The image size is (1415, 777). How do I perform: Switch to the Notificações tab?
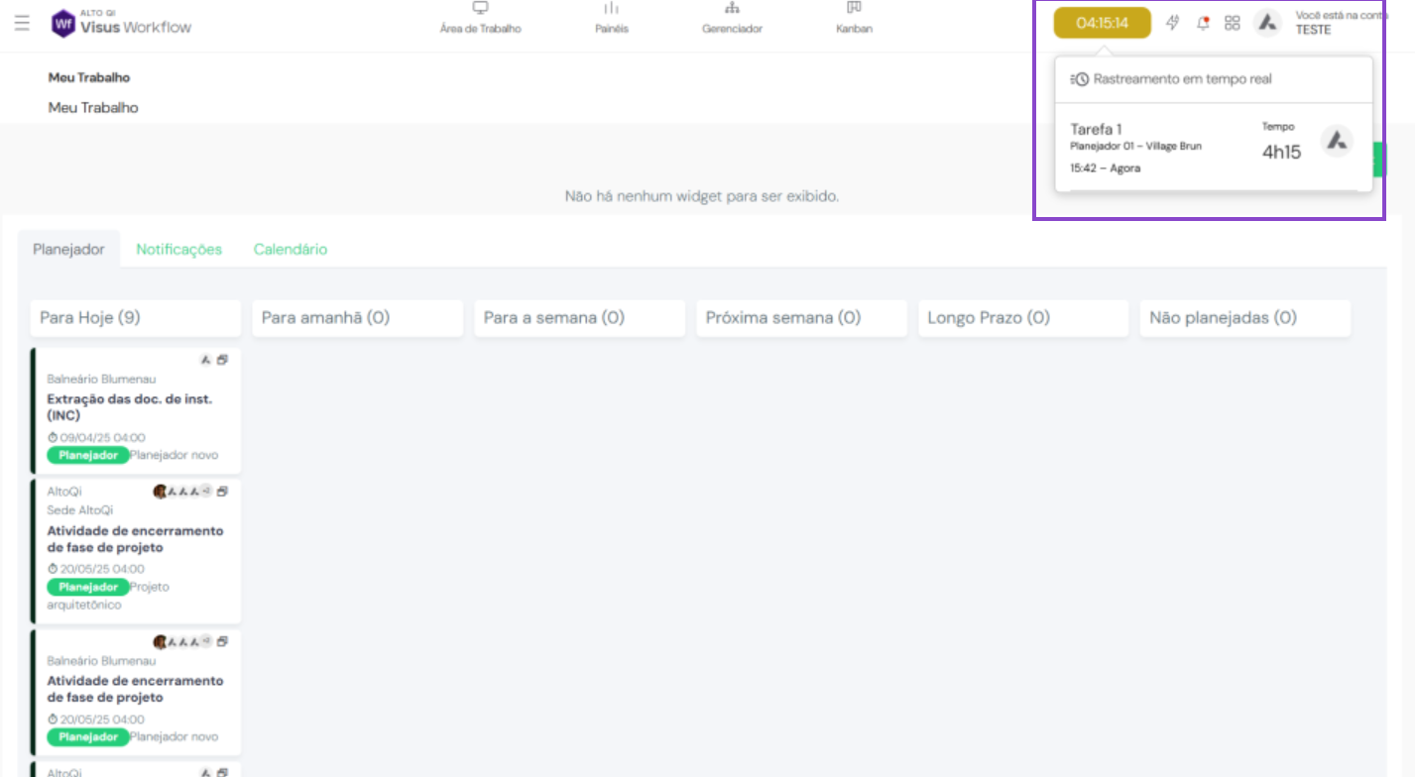pyautogui.click(x=178, y=250)
